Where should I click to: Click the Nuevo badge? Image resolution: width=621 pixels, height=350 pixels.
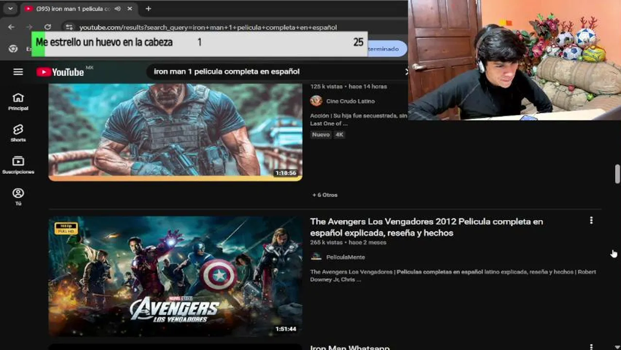(x=321, y=135)
